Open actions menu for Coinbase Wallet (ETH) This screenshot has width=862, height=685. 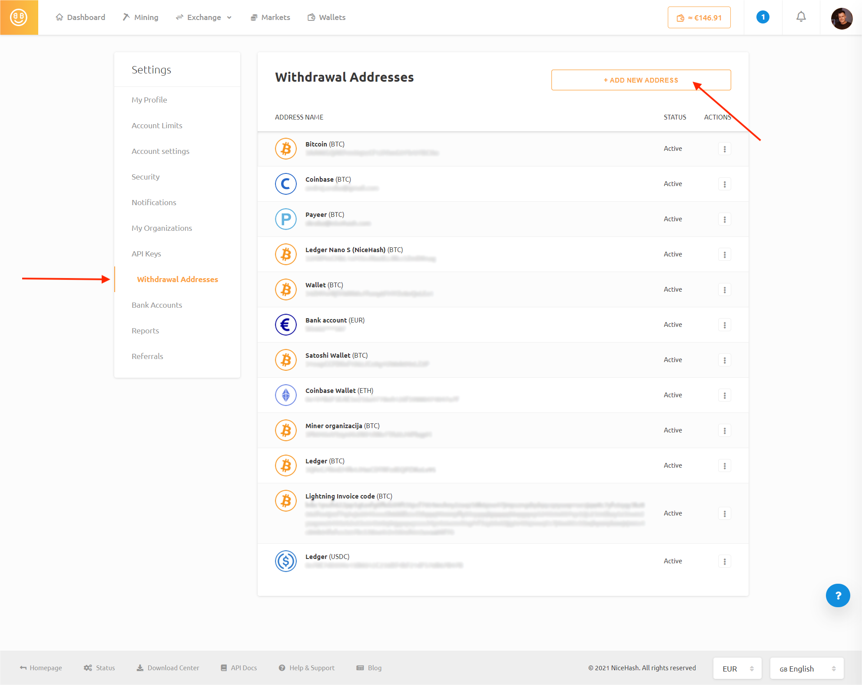click(x=724, y=396)
